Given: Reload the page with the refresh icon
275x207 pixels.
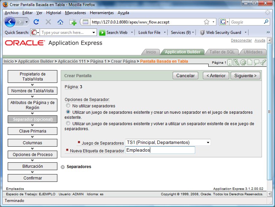Looking at the screenshot, I should point(36,22).
